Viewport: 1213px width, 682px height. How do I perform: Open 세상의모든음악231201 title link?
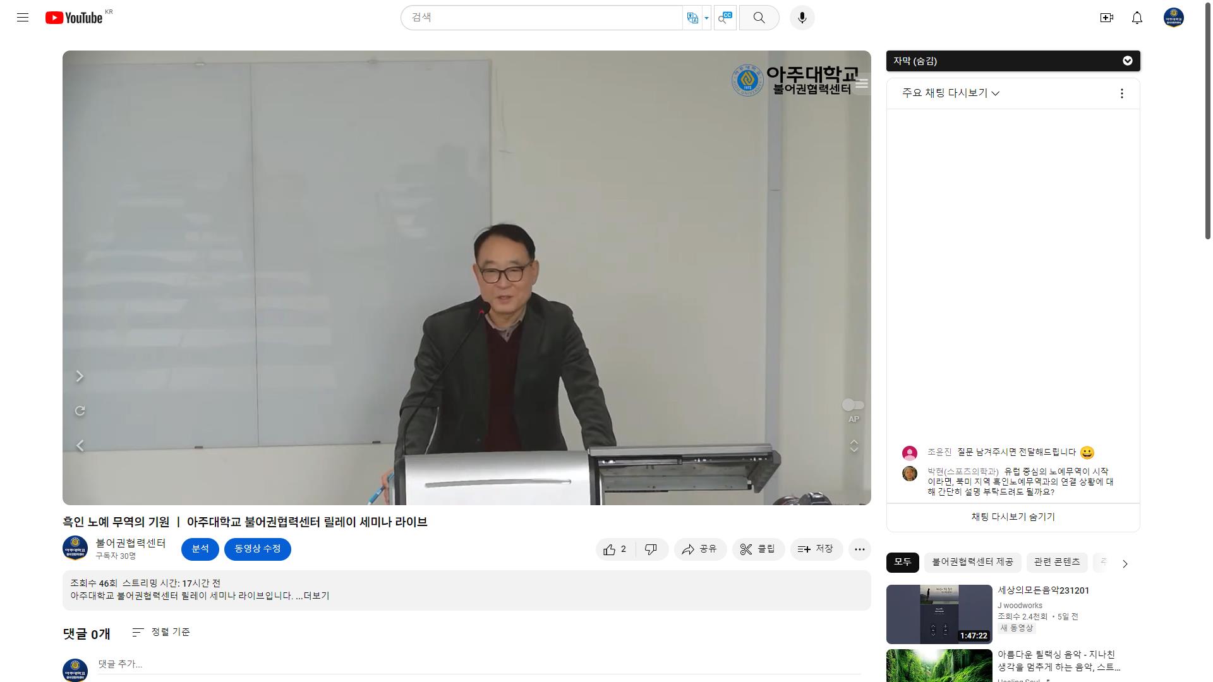pos(1043,591)
